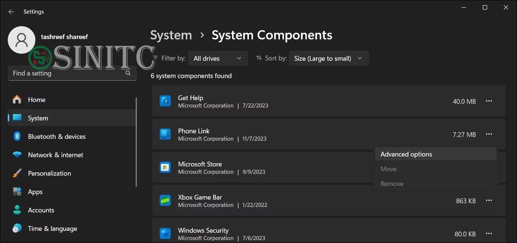
Task: Click the Phone Link app icon
Action: 165,134
